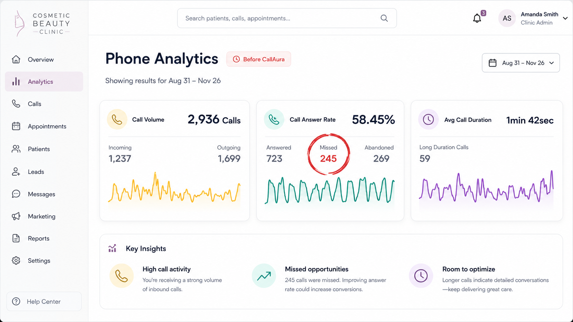573x322 pixels.
Task: Click the Amanda Smith profile name
Action: tap(539, 14)
